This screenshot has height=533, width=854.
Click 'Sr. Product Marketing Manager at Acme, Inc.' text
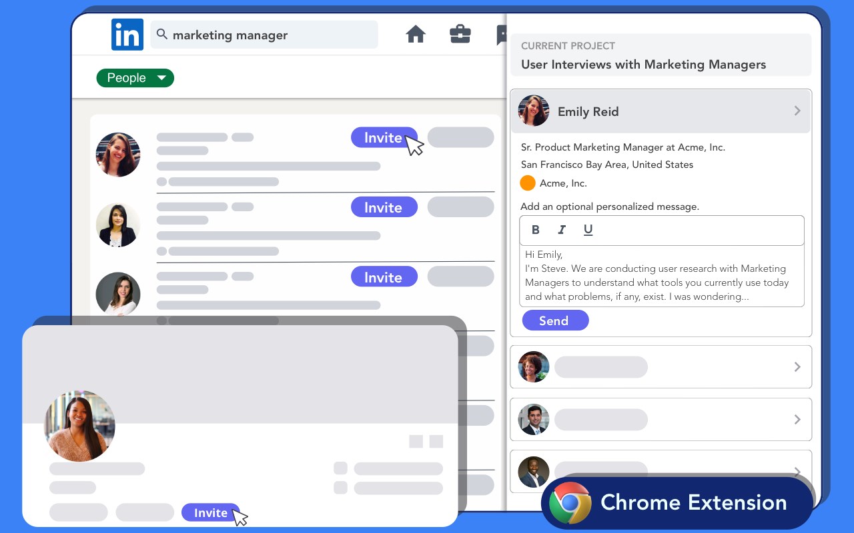click(x=623, y=147)
